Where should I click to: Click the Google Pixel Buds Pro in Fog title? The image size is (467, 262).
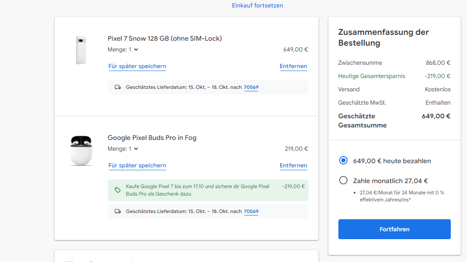(152, 138)
